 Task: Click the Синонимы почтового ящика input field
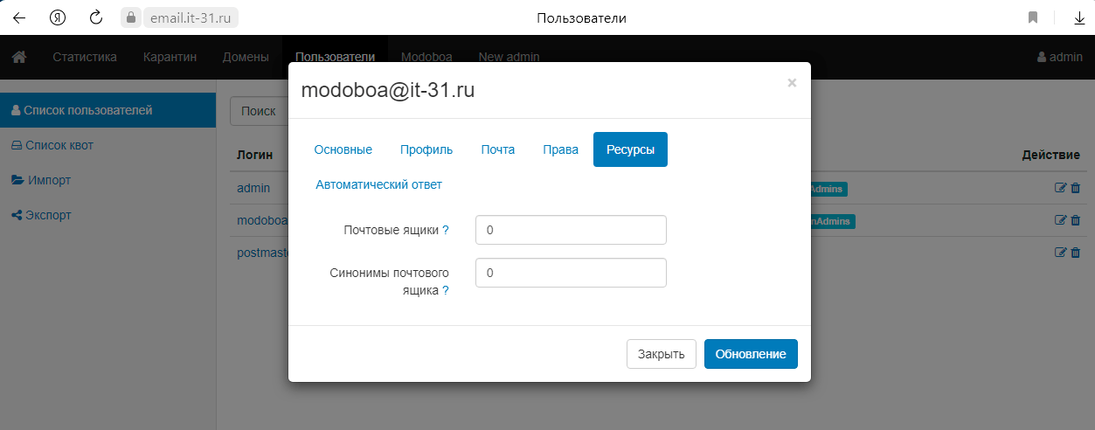click(571, 273)
